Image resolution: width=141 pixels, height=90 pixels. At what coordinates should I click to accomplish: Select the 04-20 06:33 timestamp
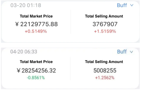pyautogui.click(x=24, y=52)
